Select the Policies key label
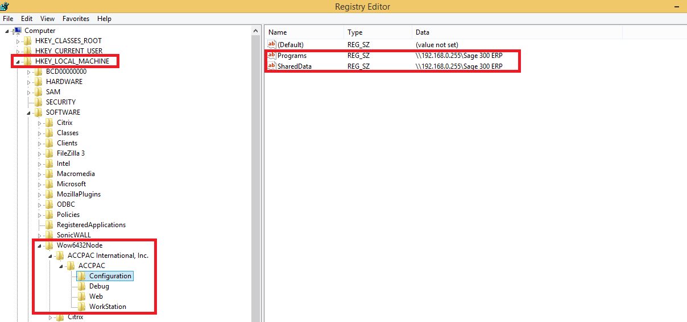The image size is (687, 322). point(68,215)
